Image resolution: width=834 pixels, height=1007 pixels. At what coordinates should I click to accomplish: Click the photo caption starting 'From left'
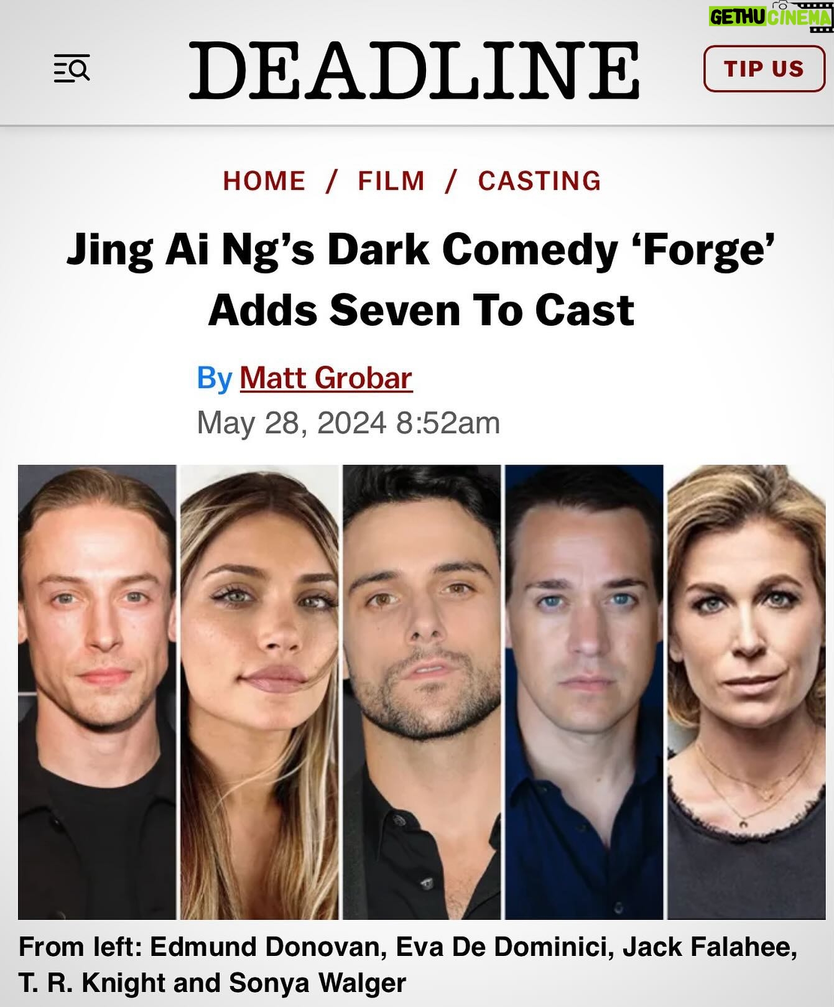(x=408, y=965)
